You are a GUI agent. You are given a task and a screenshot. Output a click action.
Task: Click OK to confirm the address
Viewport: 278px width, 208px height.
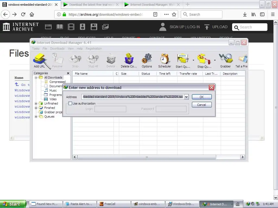202,97
